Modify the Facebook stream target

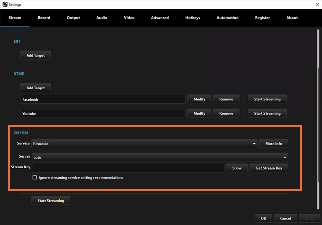[199, 99]
